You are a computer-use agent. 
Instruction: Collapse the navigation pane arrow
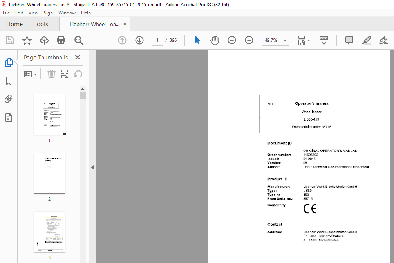click(x=92, y=167)
